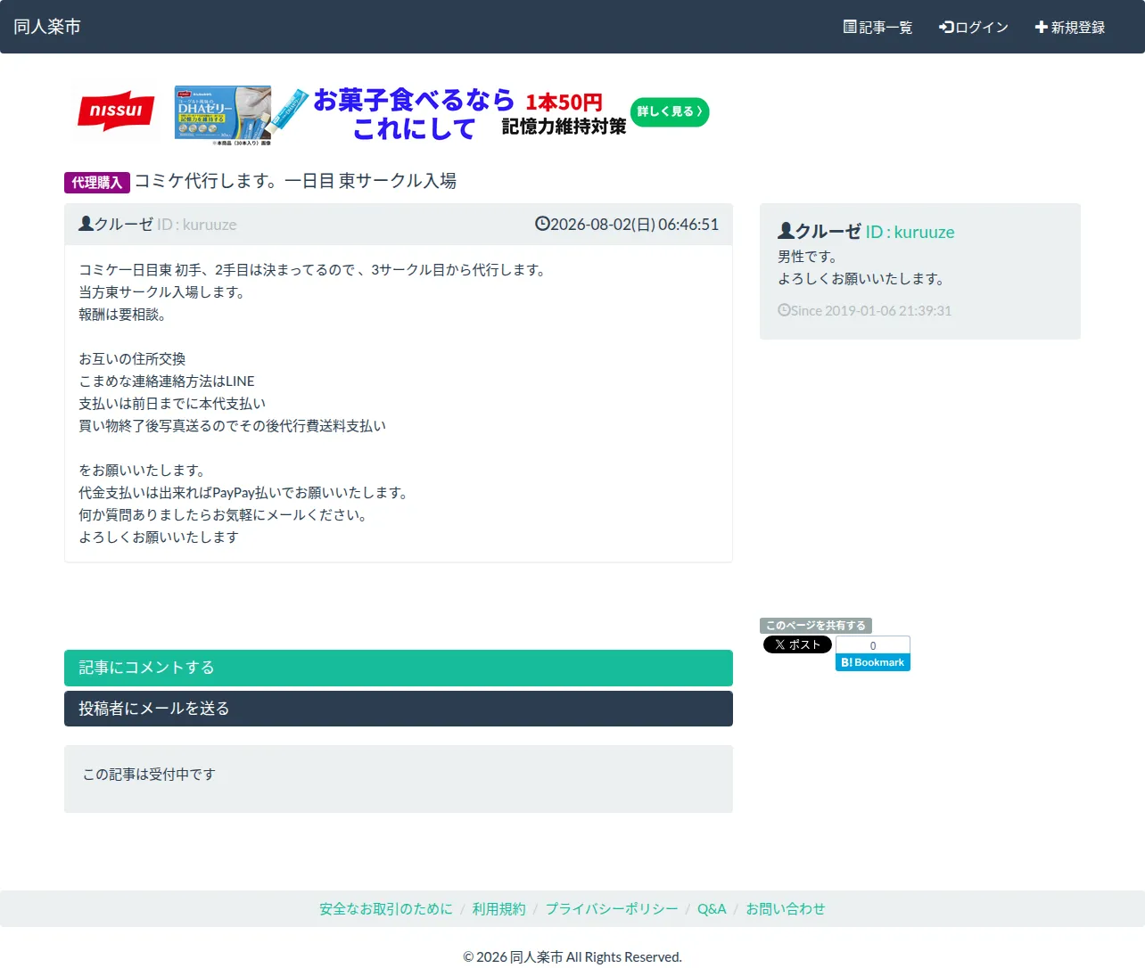Click the post line 当方東サークル入場します。
1145x968 pixels.
[163, 292]
